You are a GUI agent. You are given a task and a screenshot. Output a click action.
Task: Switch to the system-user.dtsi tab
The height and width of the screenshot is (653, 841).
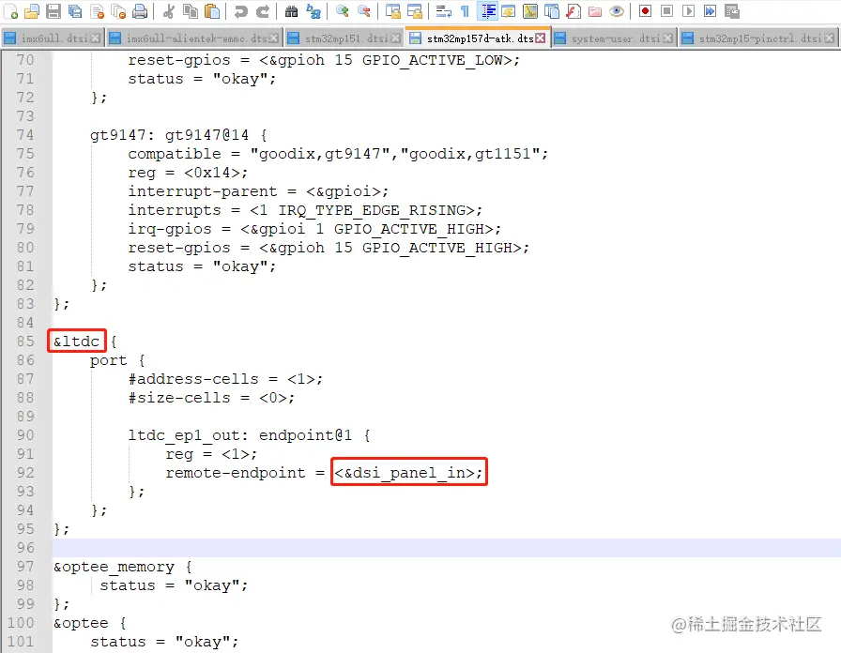click(x=614, y=38)
